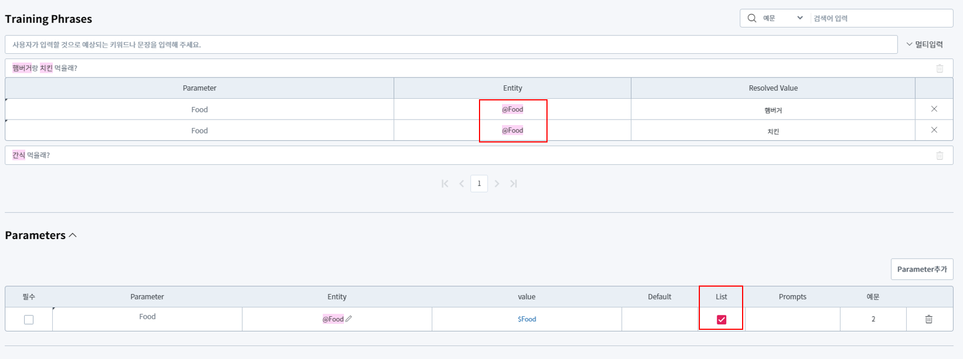Edit the @Food entity with pencil icon
Screen dimensions: 963x359
point(349,319)
